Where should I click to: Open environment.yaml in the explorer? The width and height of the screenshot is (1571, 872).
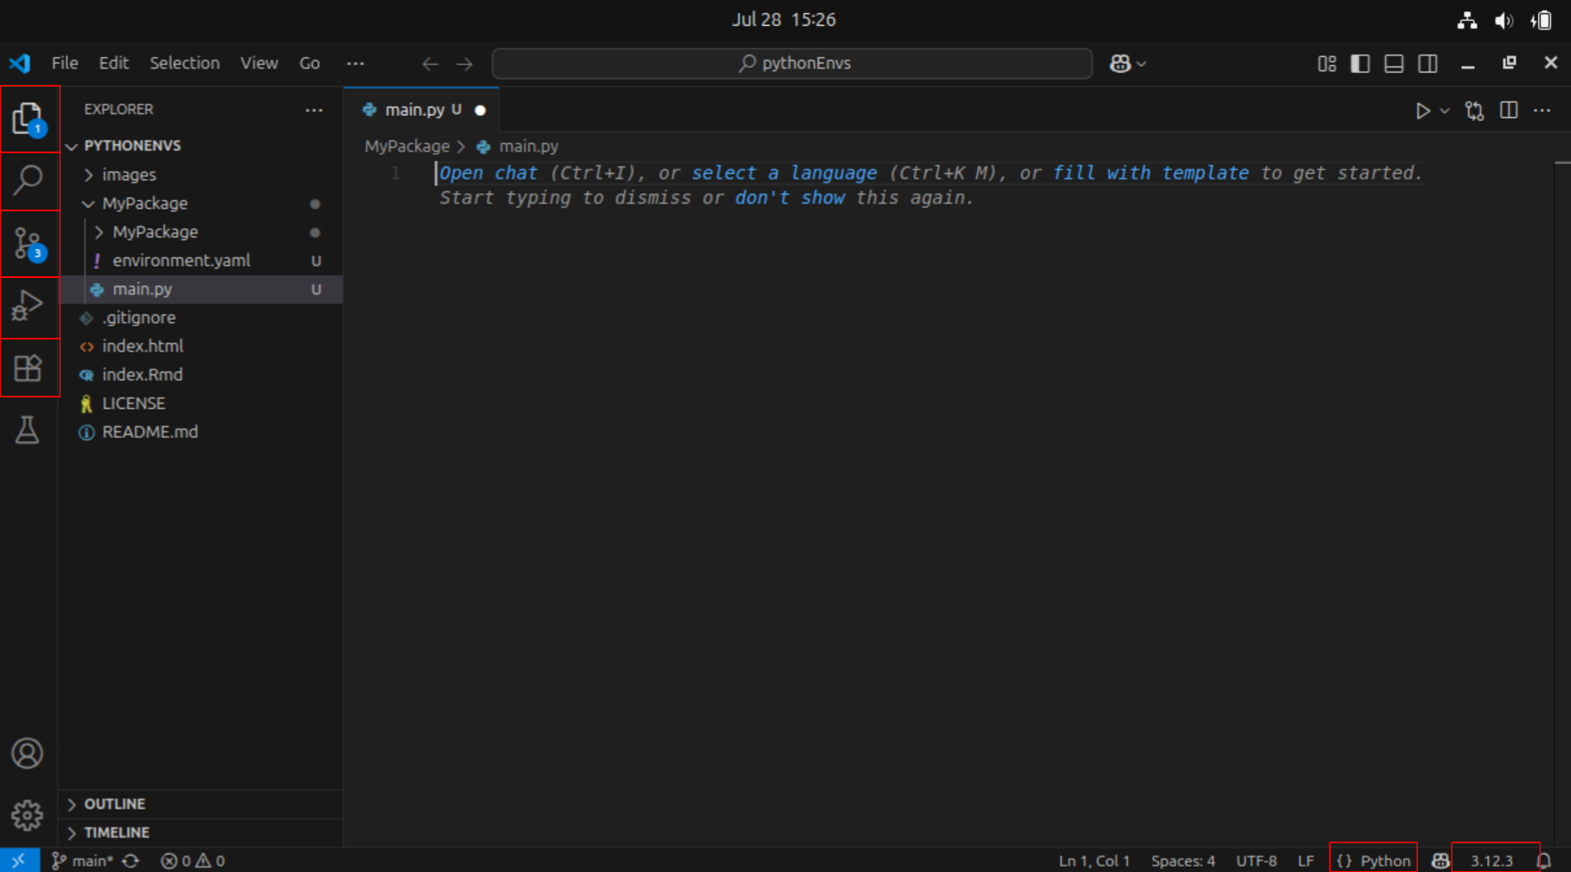click(x=201, y=261)
